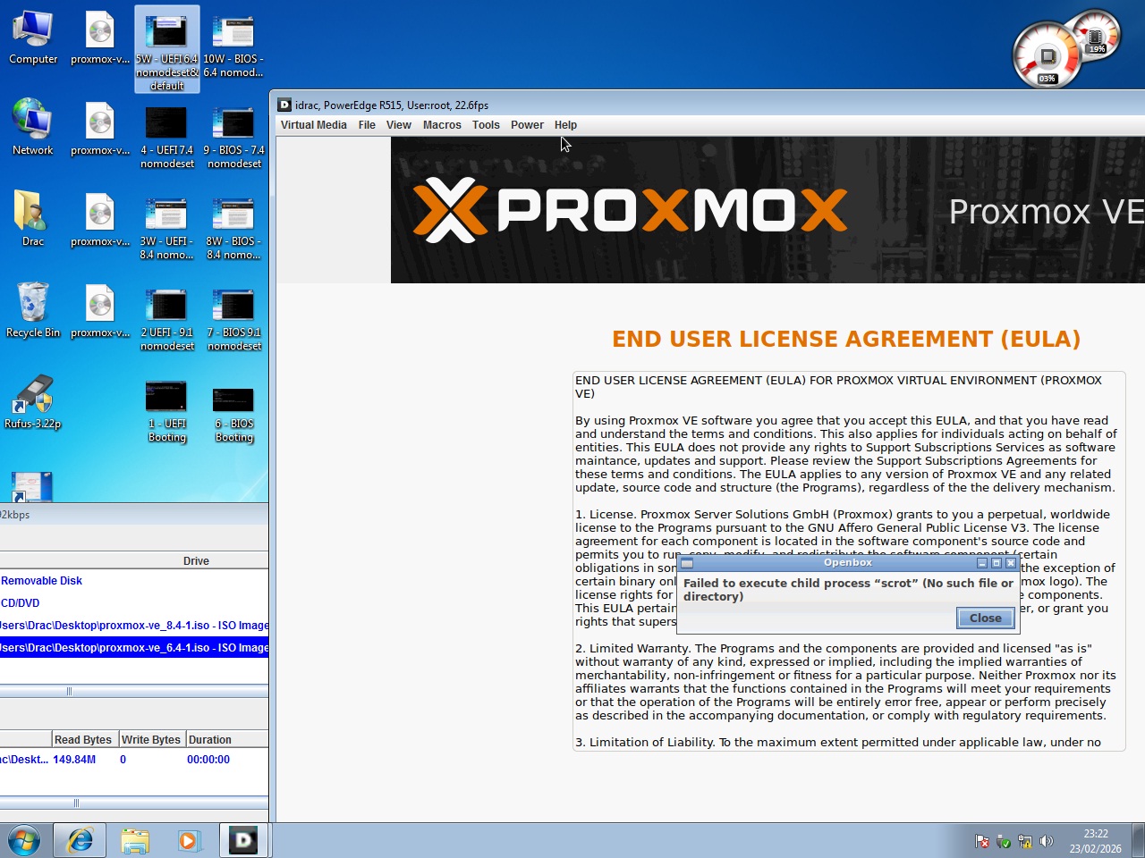The height and width of the screenshot is (858, 1145).
Task: Select the '2 UEFI - 9.1 nomodeset' file
Action: click(x=167, y=319)
